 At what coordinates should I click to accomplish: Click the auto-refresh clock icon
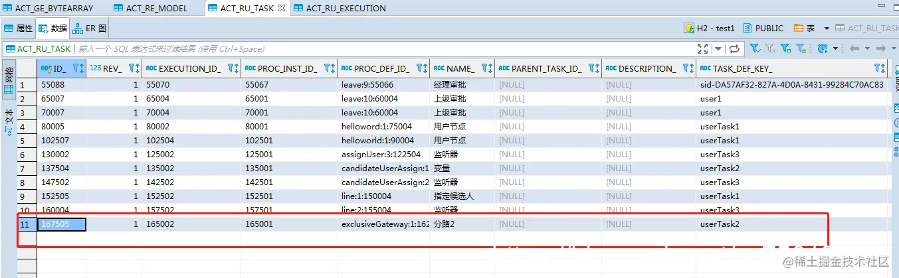coord(823,48)
